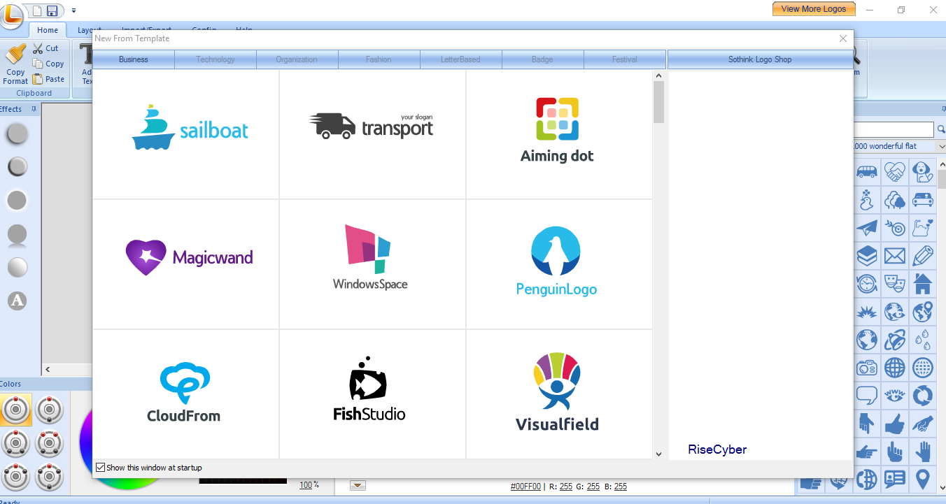
Task: Select the raised open hand icon
Action: (x=923, y=451)
